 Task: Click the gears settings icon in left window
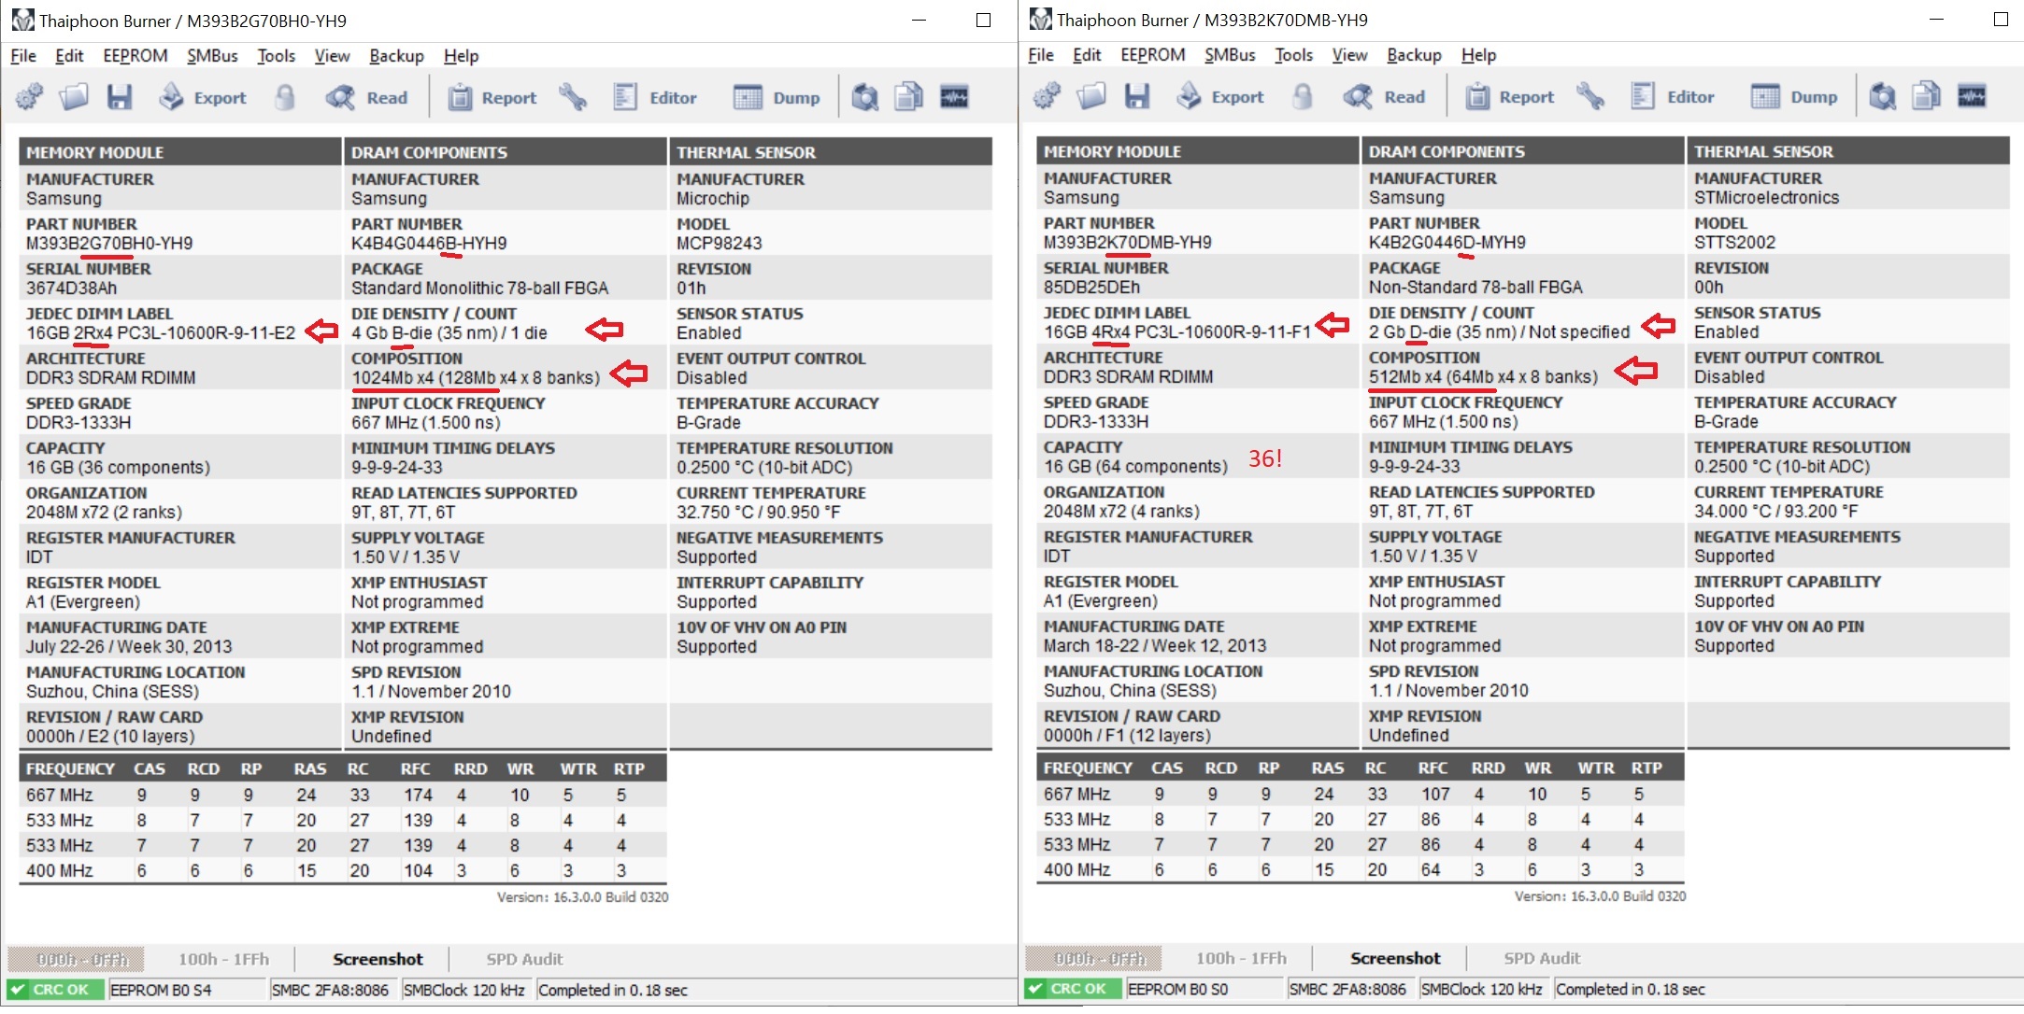30,97
